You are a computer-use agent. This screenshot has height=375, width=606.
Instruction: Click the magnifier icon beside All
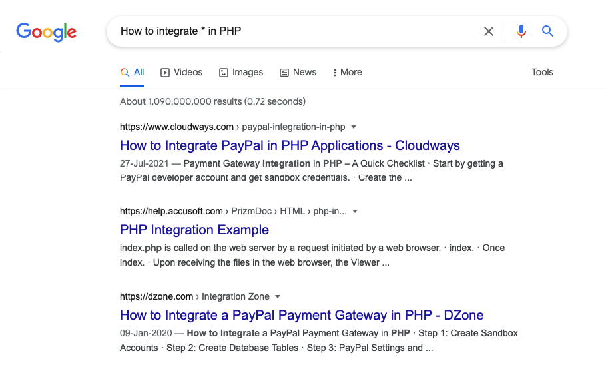(125, 73)
